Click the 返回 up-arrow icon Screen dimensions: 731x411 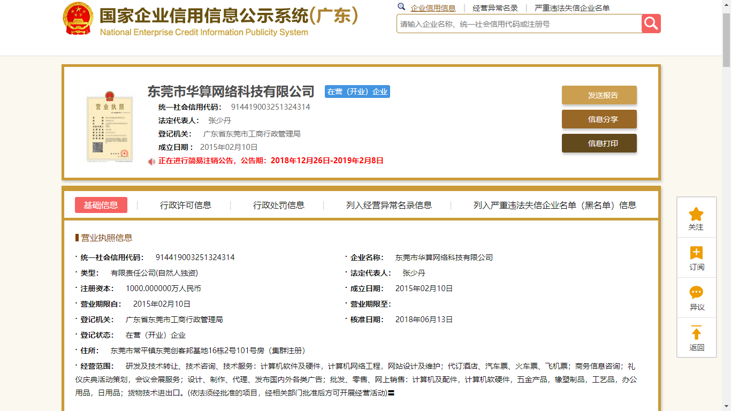(x=696, y=333)
